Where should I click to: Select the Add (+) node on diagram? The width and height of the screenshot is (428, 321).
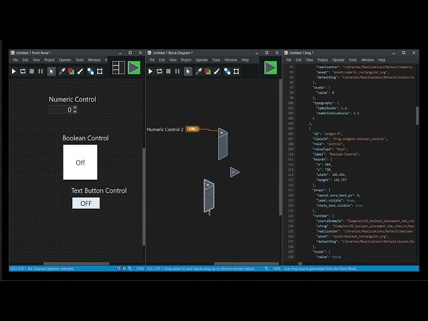tap(223, 144)
